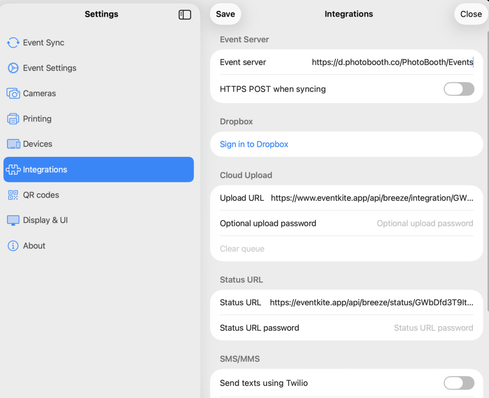Viewport: 489px width, 398px height.
Task: Click the Devices icon in sidebar
Action: click(x=13, y=144)
